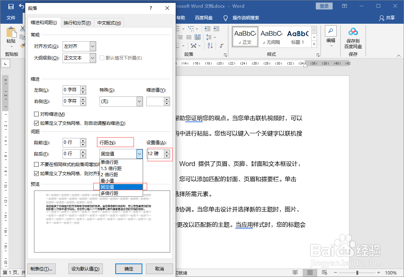Click the Copy icon under scissors
The image size is (404, 277).
pos(23,38)
